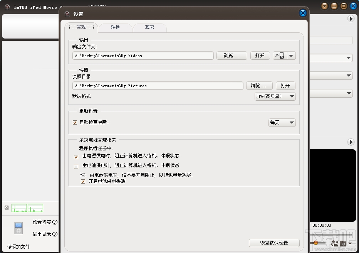Click the settings gear icon on dialog title bar
The image size is (359, 253).
point(67,13)
